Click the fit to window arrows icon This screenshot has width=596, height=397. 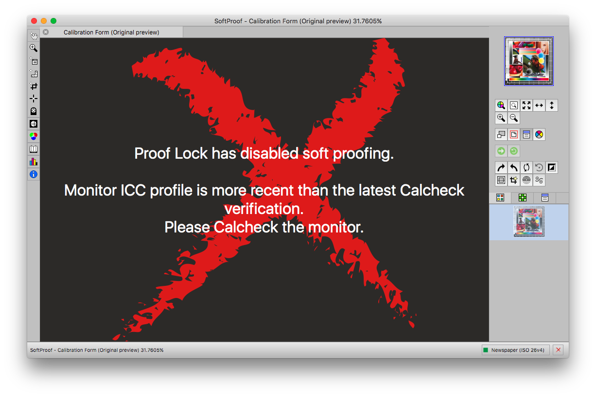click(526, 105)
